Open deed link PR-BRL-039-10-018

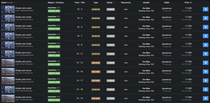click(x=23, y=89)
